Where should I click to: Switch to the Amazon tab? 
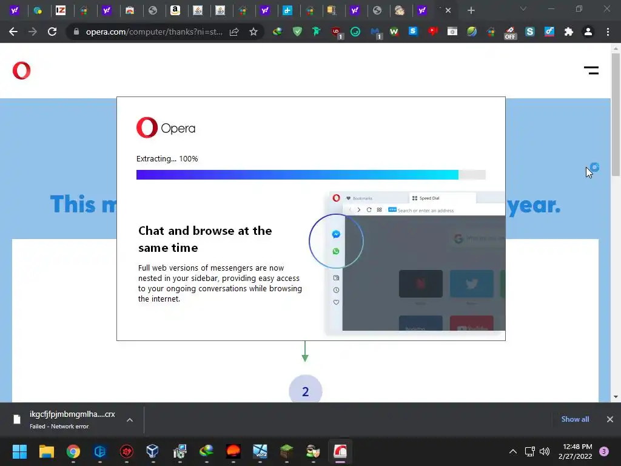(x=175, y=10)
